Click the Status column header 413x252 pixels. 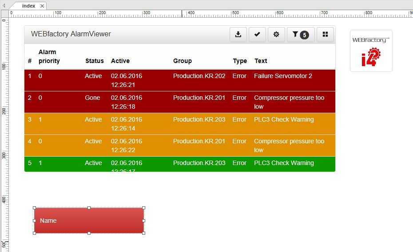click(95, 61)
